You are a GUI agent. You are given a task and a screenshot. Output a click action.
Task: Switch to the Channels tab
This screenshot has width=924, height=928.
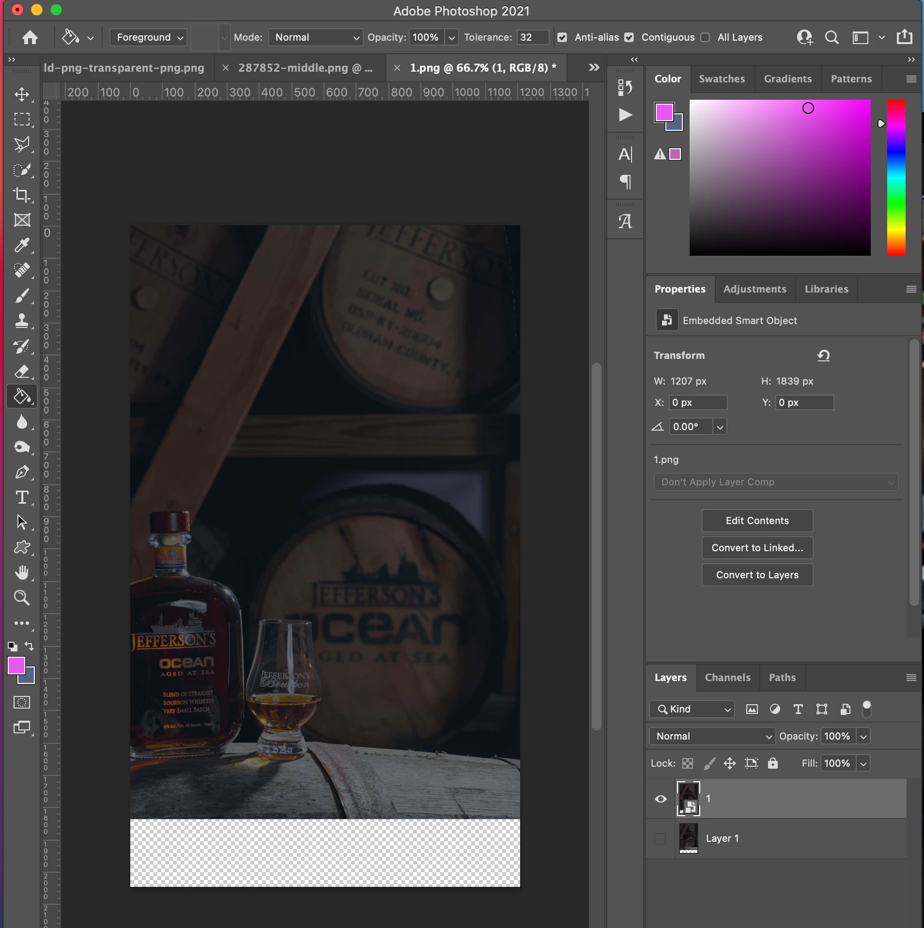click(x=727, y=678)
